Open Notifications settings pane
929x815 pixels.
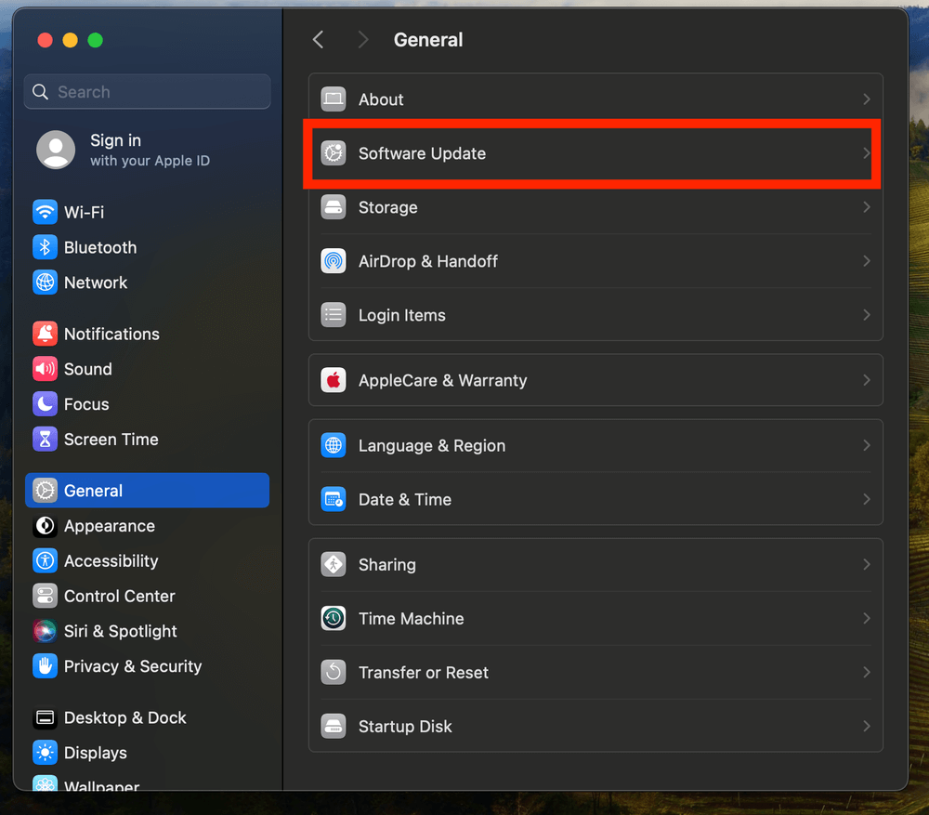click(111, 334)
